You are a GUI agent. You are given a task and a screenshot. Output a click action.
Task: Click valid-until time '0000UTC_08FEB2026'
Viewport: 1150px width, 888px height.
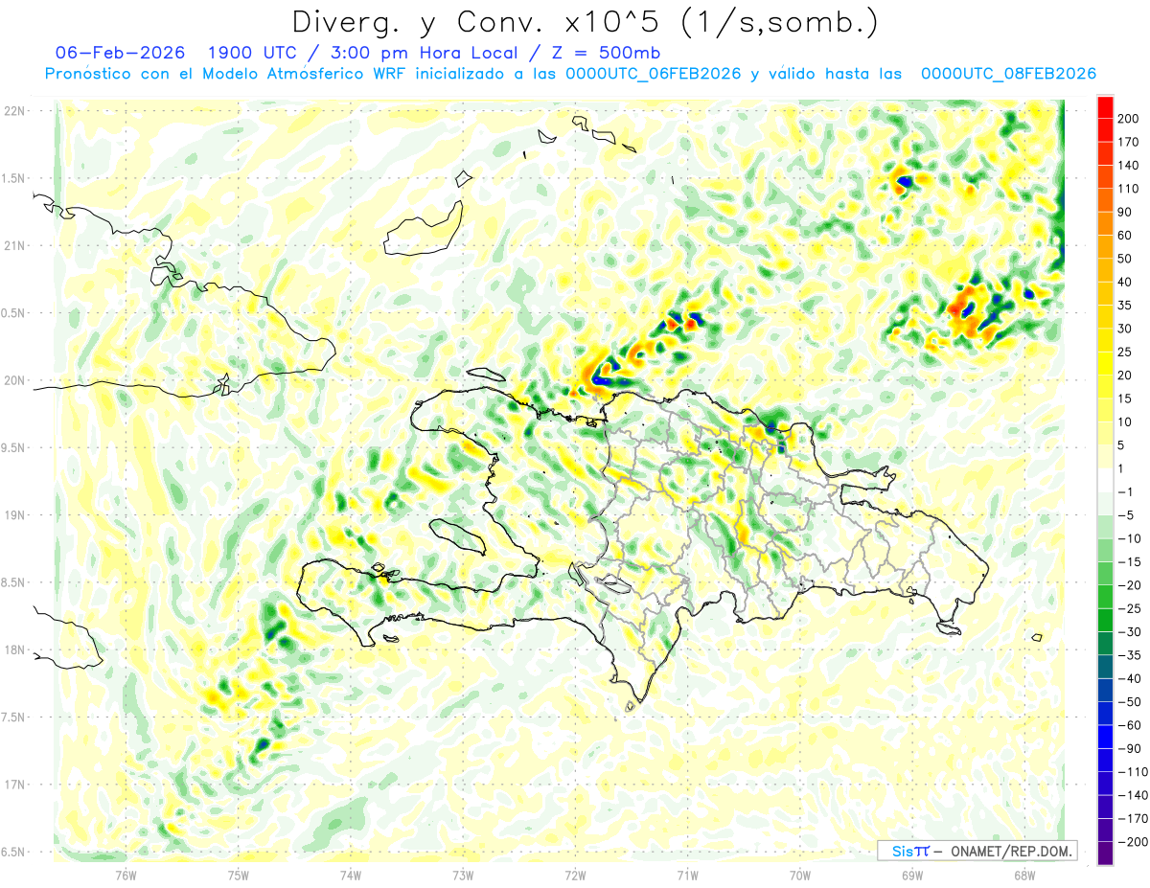coord(1008,75)
